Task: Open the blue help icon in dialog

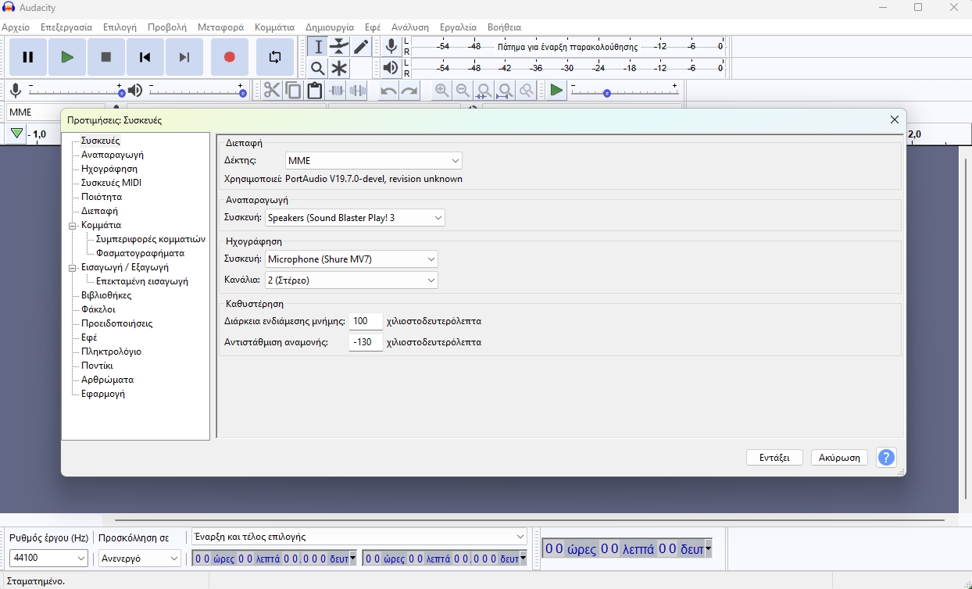Action: tap(886, 458)
